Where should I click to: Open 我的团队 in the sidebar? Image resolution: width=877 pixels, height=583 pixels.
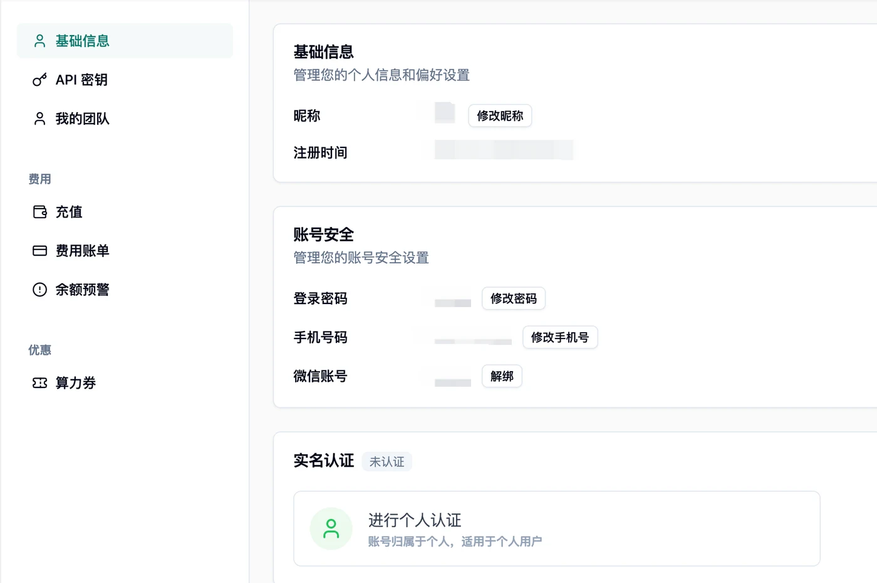[x=125, y=118]
